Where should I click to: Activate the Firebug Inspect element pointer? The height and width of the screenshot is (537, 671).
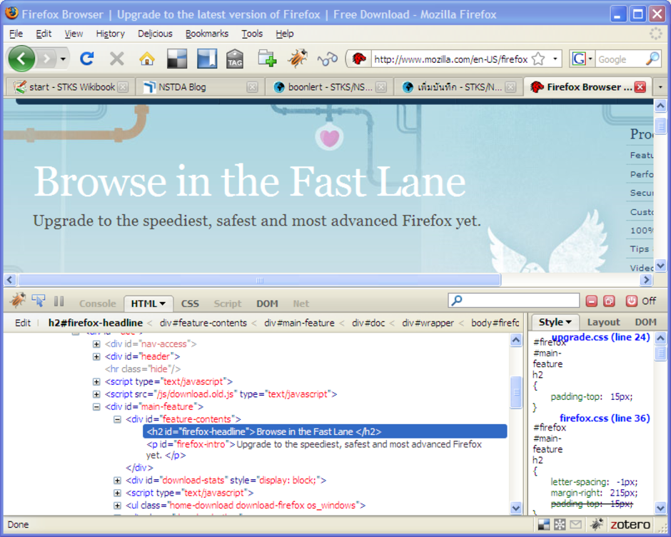39,301
